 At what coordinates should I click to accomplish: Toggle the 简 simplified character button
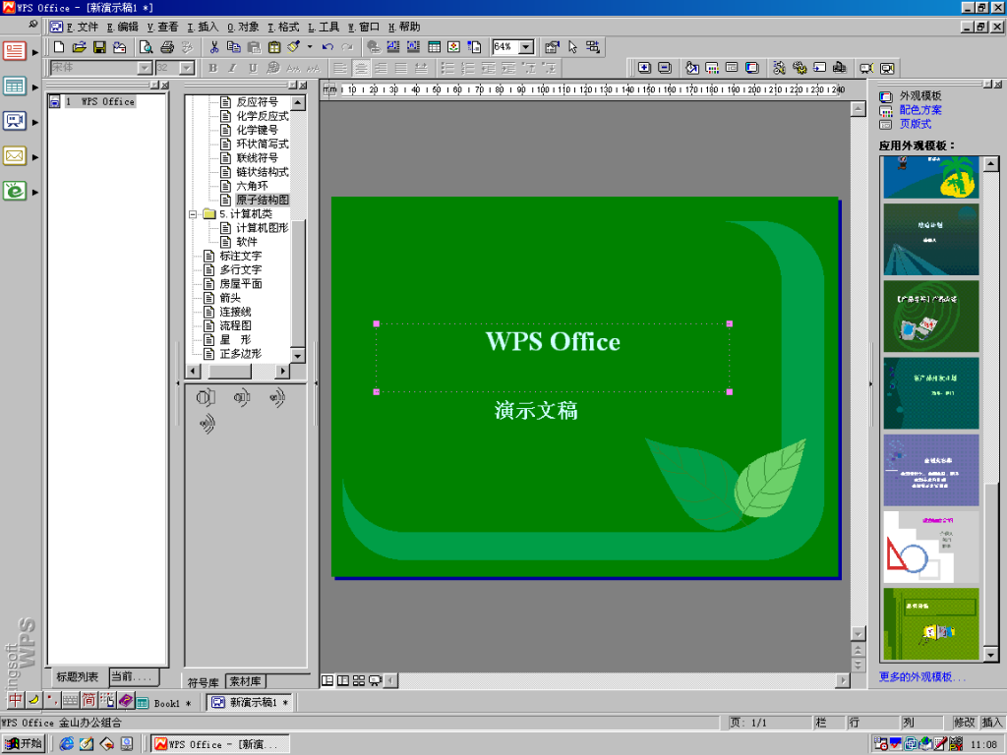click(x=89, y=700)
